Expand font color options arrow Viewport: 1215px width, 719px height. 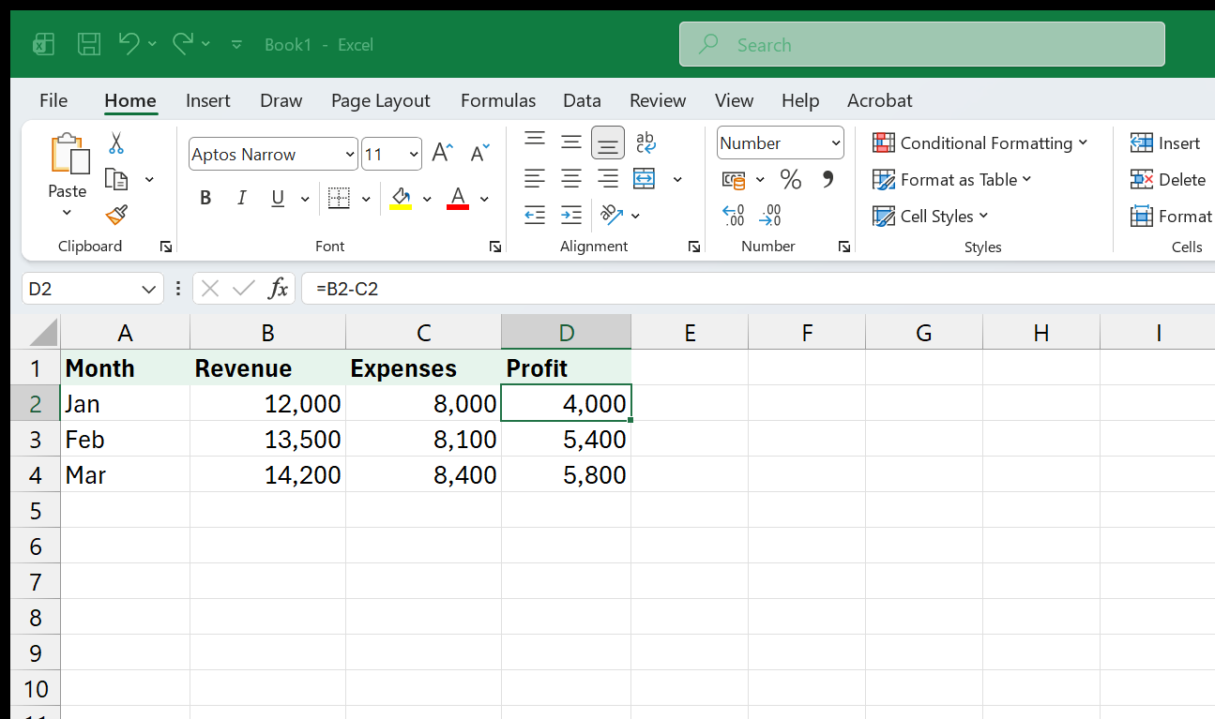[484, 199]
